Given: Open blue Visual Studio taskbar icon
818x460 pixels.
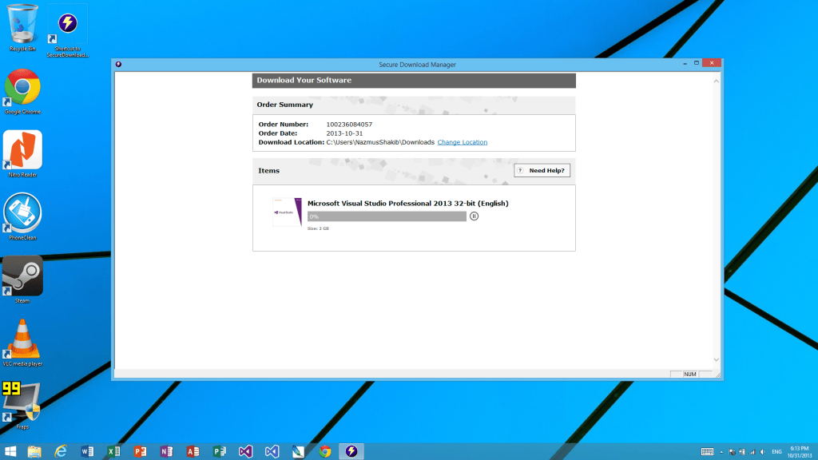Looking at the screenshot, I should (x=272, y=451).
